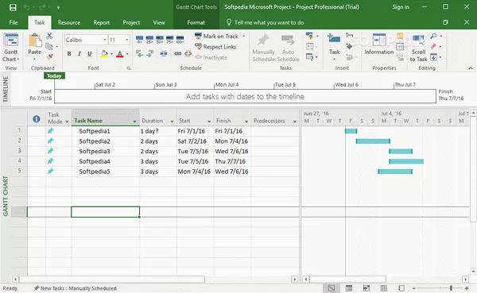Toggle underline formatting
477x293 pixels.
click(x=89, y=54)
